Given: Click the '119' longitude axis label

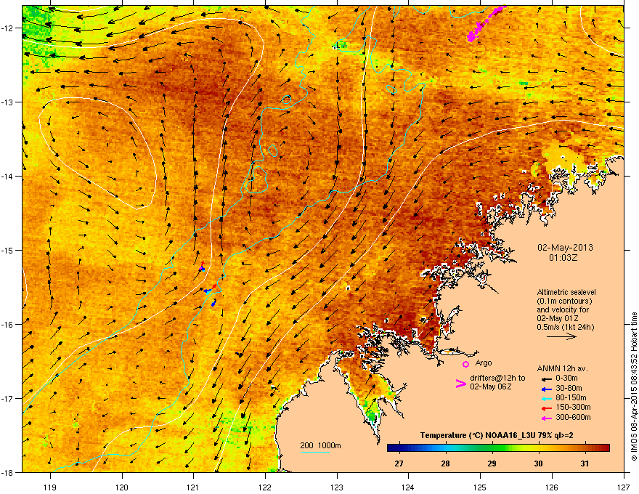Looking at the screenshot, I should coord(50,487).
